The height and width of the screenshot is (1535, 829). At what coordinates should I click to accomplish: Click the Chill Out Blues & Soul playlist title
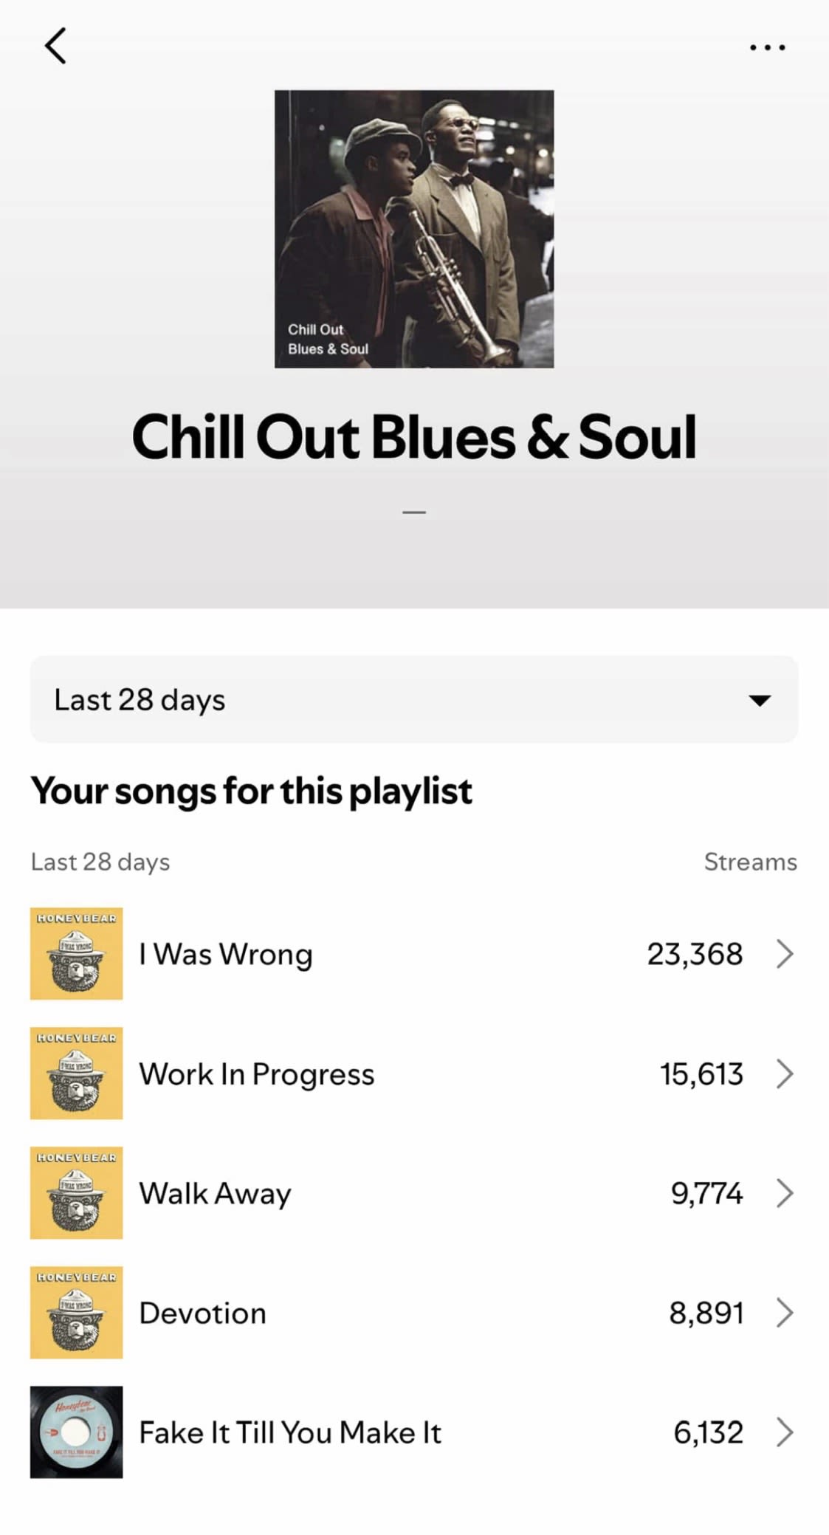point(414,436)
